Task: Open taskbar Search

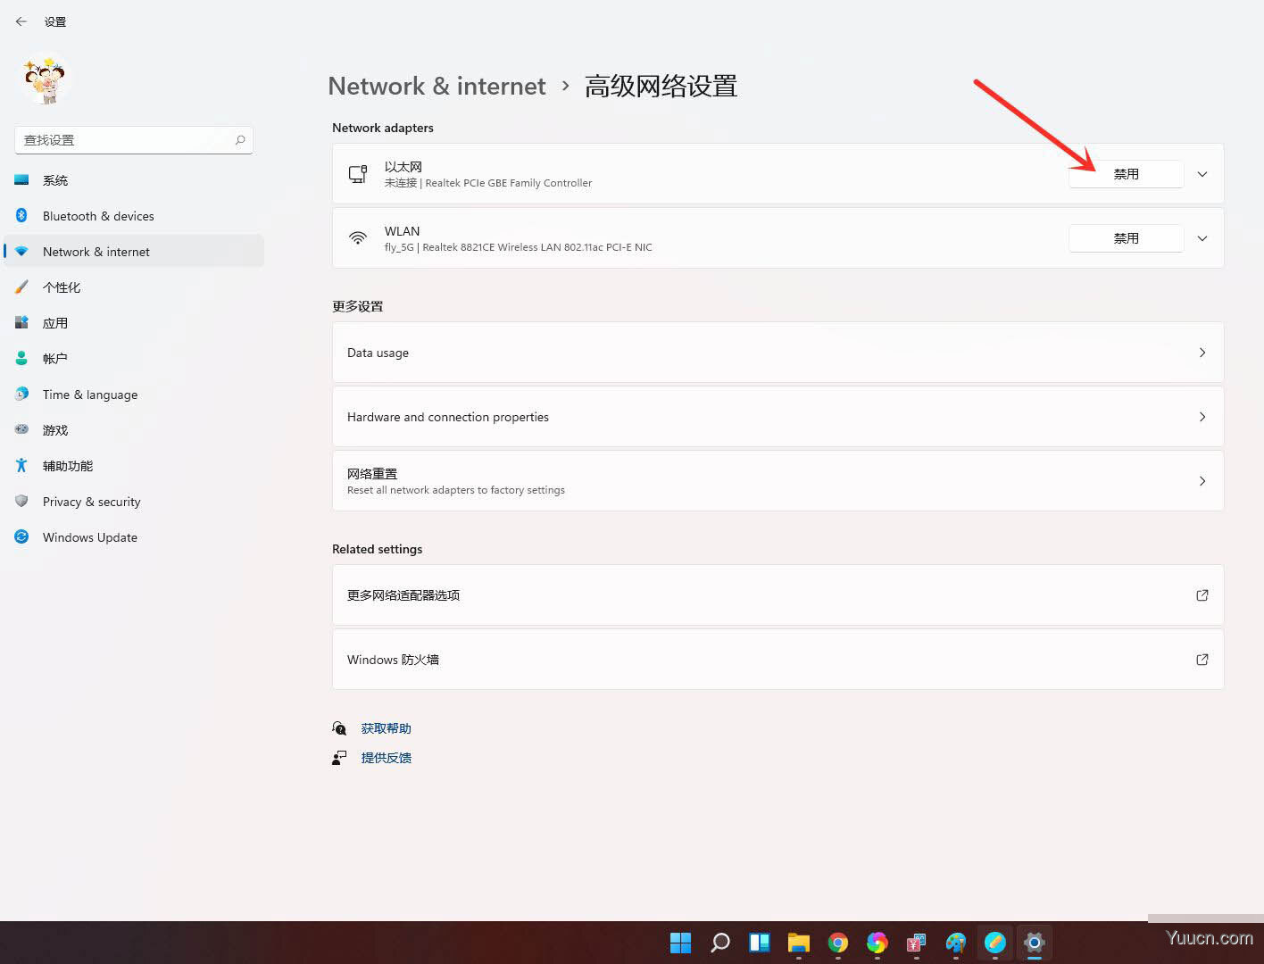Action: 720,943
